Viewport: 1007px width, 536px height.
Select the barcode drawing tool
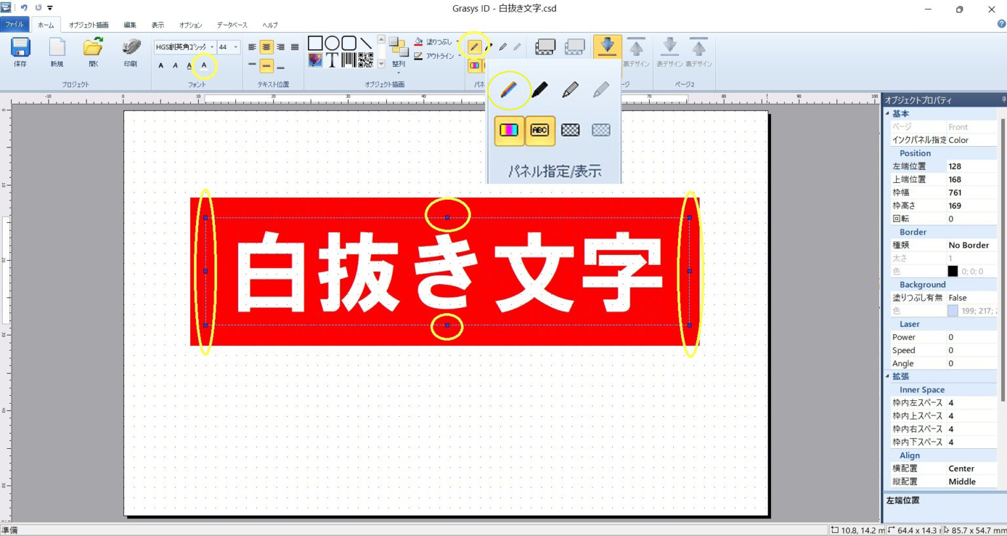pyautogui.click(x=349, y=60)
